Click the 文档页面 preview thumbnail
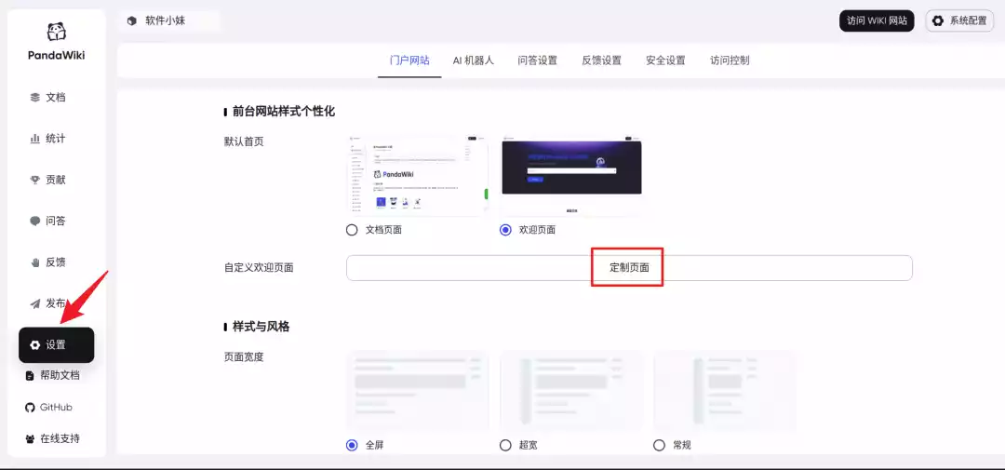The width and height of the screenshot is (1005, 470). [417, 174]
